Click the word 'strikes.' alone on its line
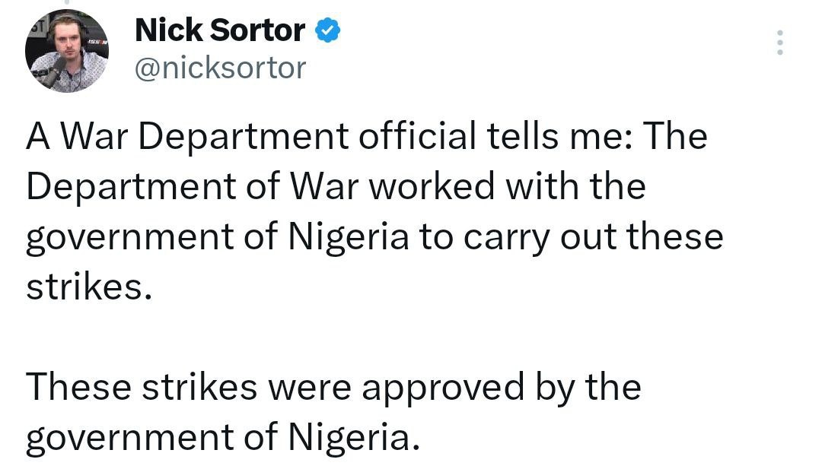 click(x=89, y=287)
